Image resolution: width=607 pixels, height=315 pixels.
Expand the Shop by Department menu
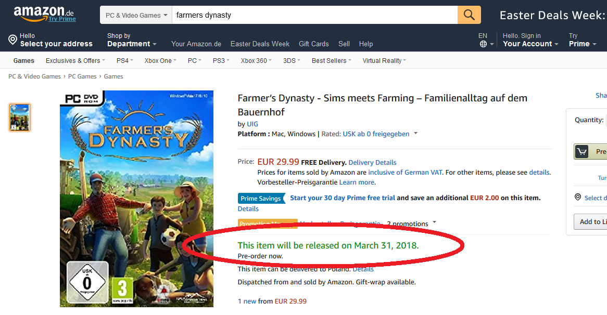click(x=132, y=40)
